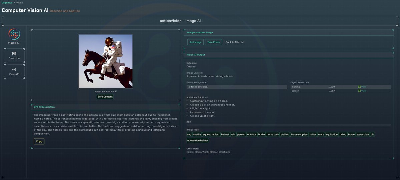
Task: Click the 'Vision AI Output' panel header
Action: [x=196, y=55]
